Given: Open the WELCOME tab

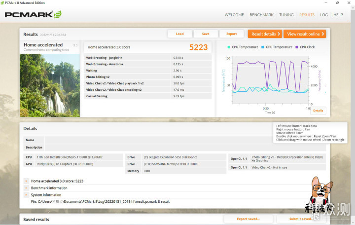Looking at the screenshot, I should point(234,15).
